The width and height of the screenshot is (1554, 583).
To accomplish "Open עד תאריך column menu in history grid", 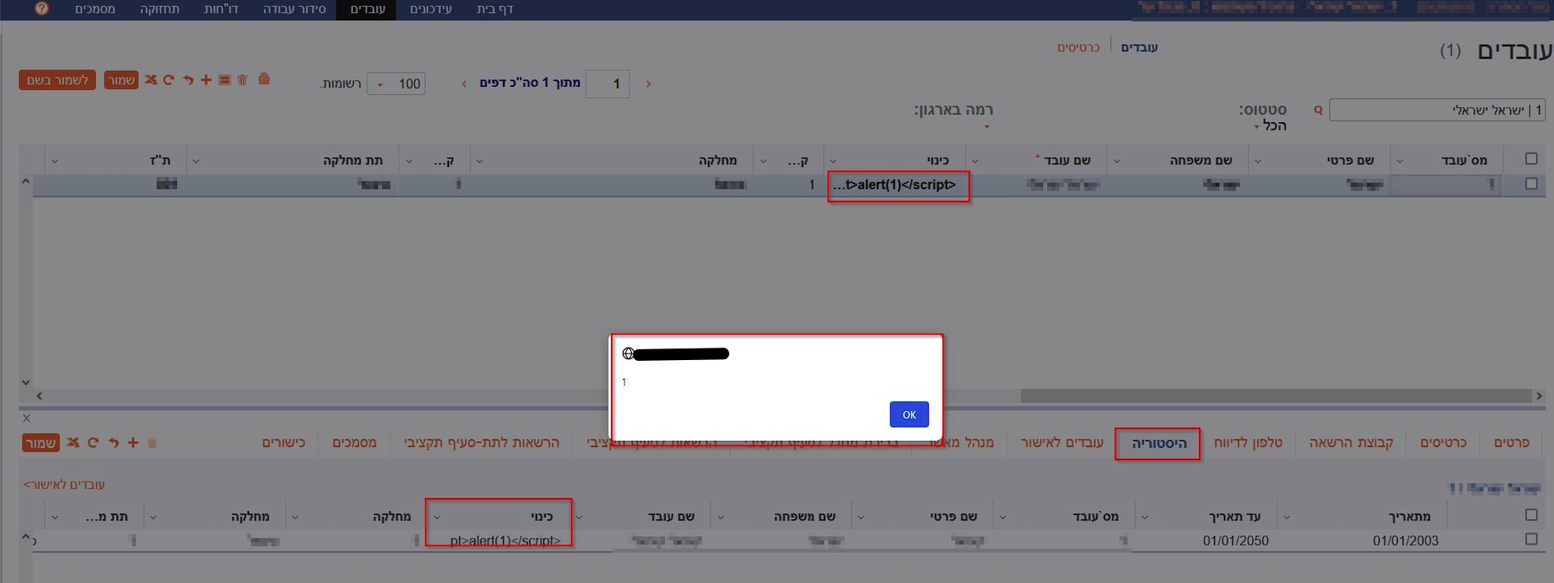I will [x=1145, y=517].
